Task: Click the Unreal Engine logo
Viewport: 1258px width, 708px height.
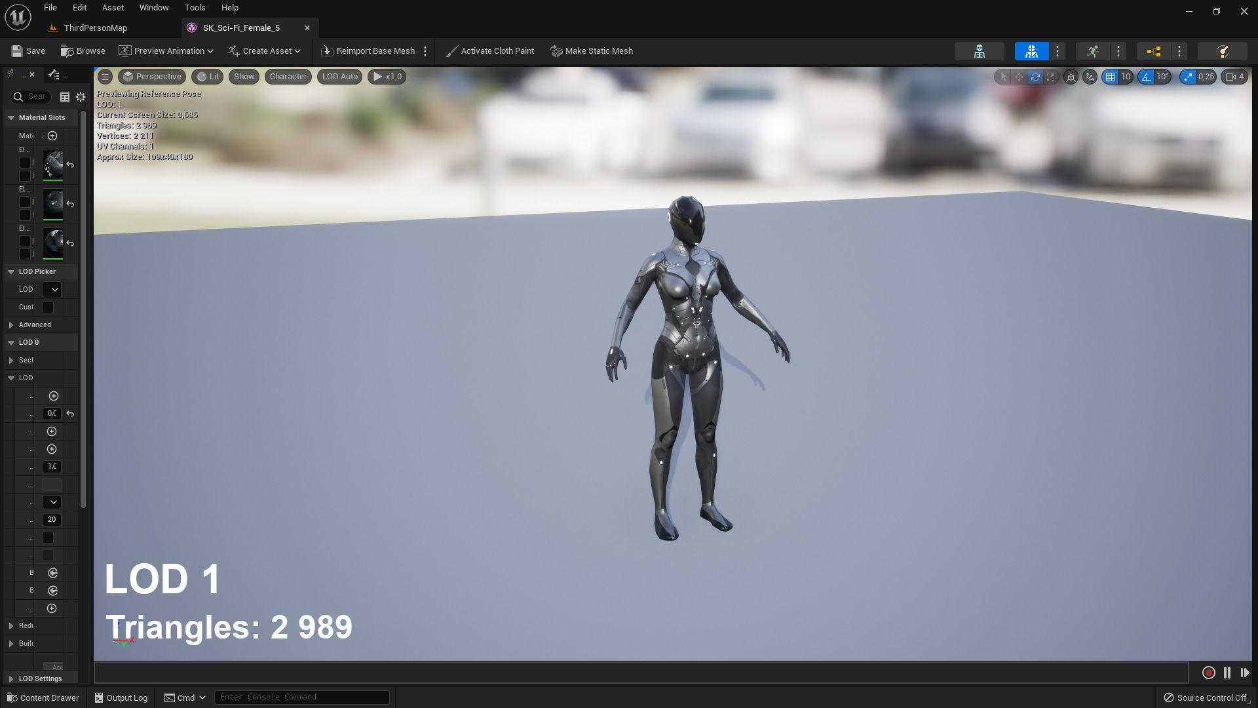Action: pyautogui.click(x=18, y=17)
